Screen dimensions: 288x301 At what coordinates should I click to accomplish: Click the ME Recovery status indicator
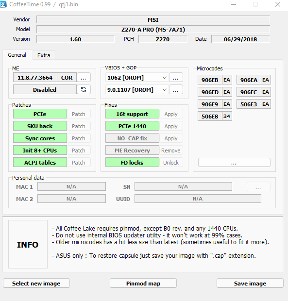coord(132,150)
